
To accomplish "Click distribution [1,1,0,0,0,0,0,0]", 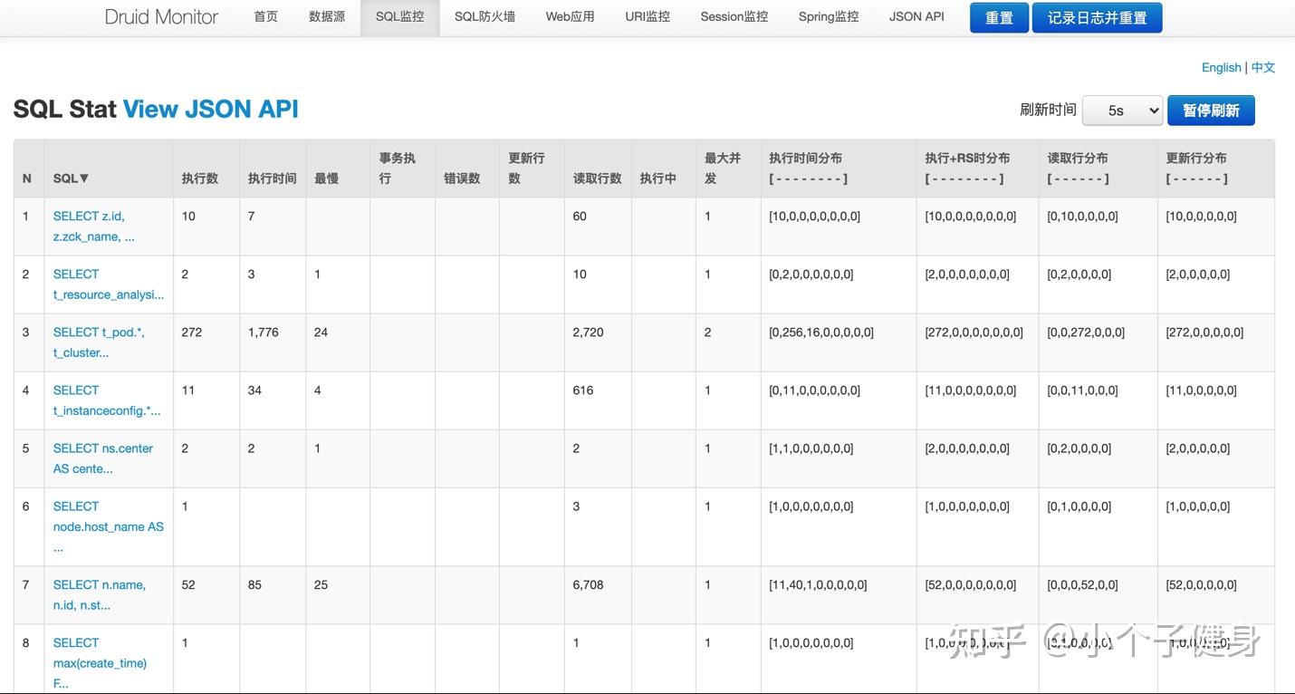I will [x=811, y=448].
